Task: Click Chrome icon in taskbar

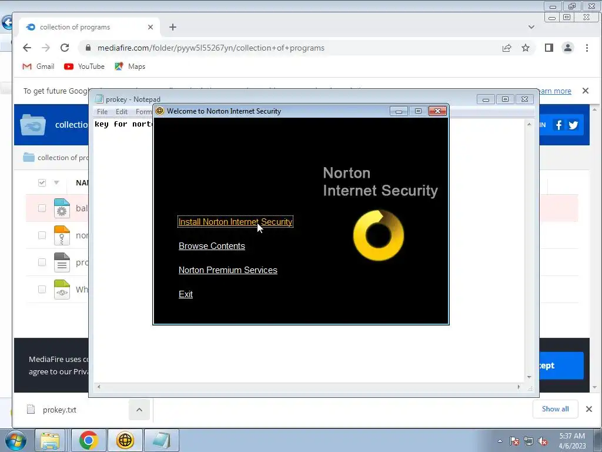Action: point(89,440)
